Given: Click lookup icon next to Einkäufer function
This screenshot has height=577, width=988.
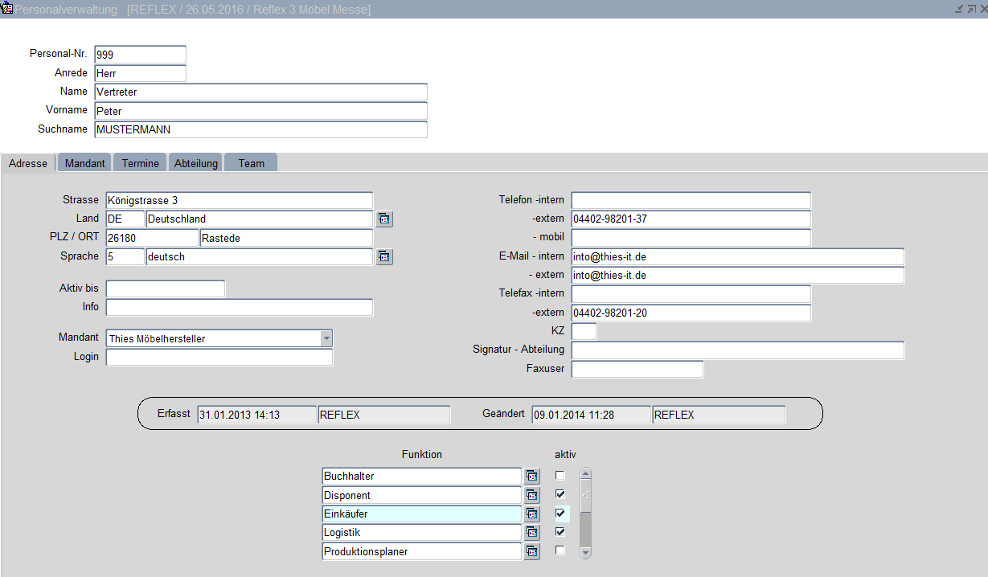Looking at the screenshot, I should pyautogui.click(x=532, y=514).
